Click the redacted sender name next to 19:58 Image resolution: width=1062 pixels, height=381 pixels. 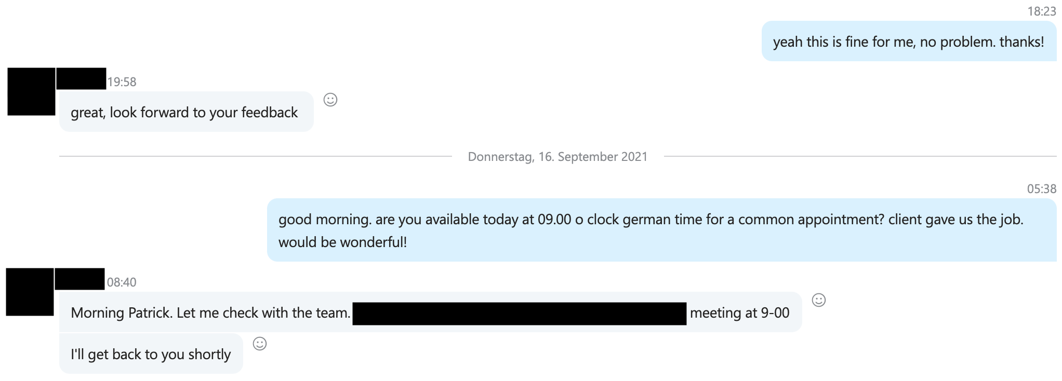(81, 78)
